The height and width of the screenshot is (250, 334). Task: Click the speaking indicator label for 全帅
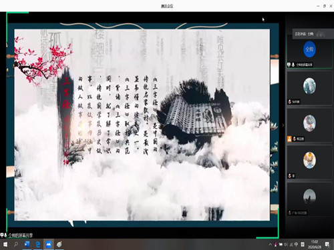coord(304,34)
